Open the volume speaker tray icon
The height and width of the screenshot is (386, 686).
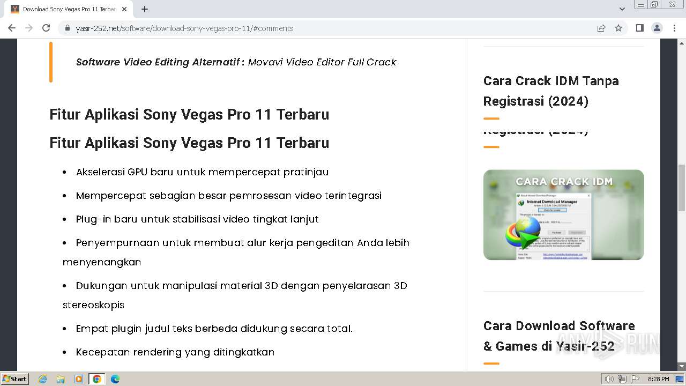tap(609, 379)
